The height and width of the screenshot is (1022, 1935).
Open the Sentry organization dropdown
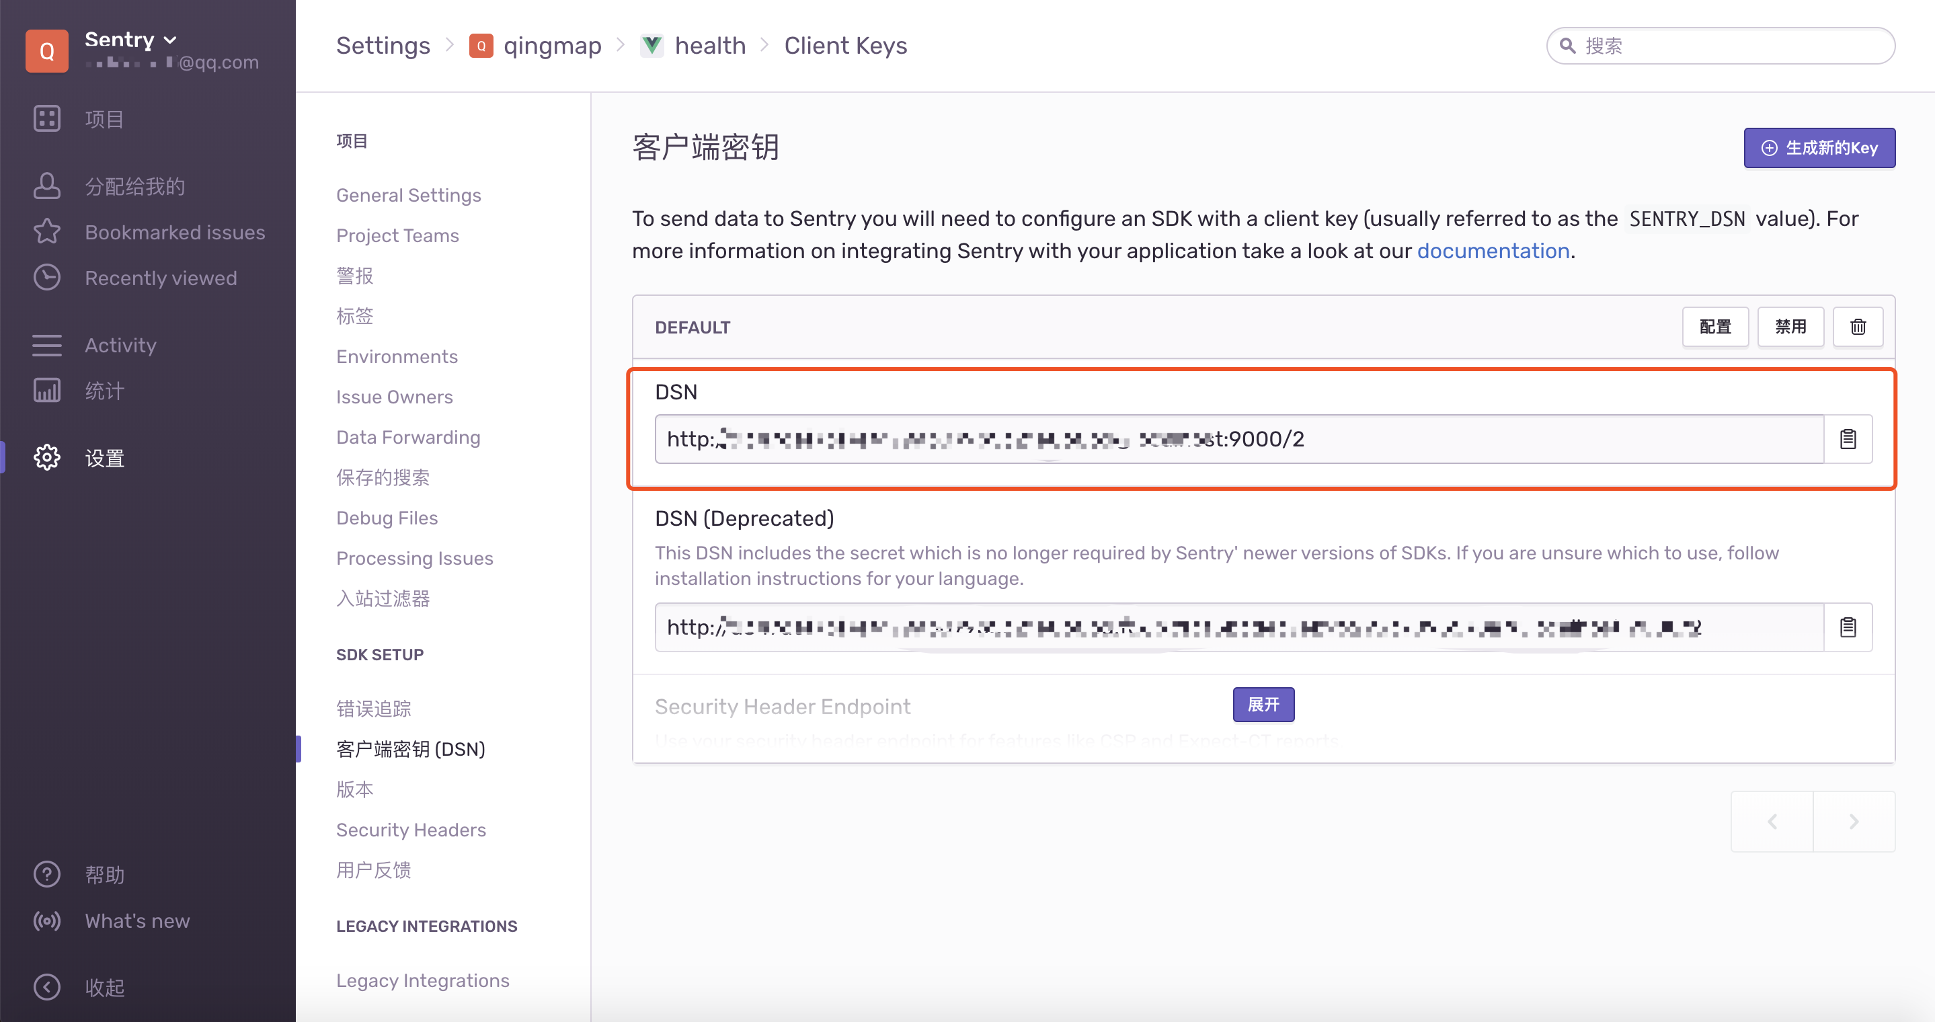coord(132,39)
